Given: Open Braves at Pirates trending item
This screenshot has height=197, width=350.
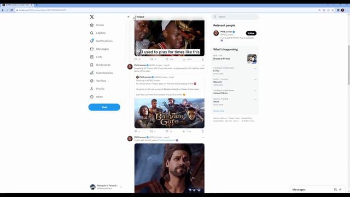Looking at the screenshot, I should point(235,59).
